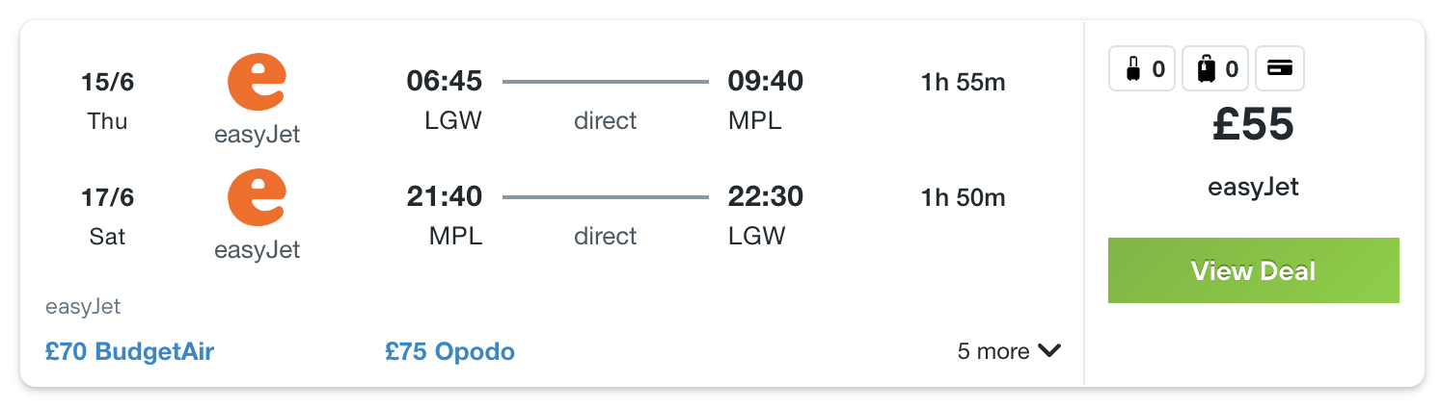Select the £55 price

[x=1253, y=125]
